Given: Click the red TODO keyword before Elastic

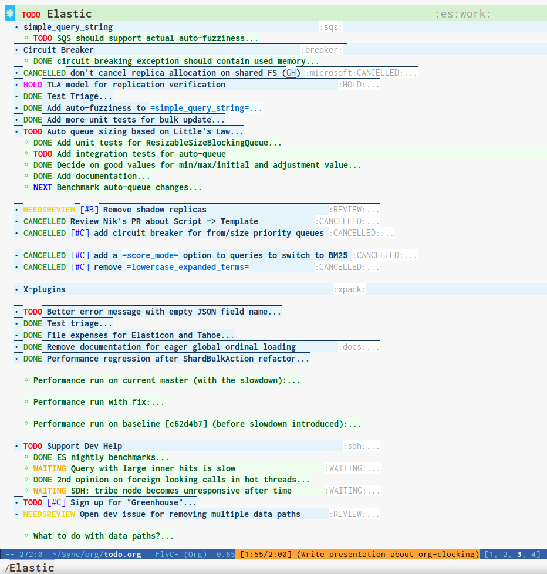Looking at the screenshot, I should (x=31, y=15).
